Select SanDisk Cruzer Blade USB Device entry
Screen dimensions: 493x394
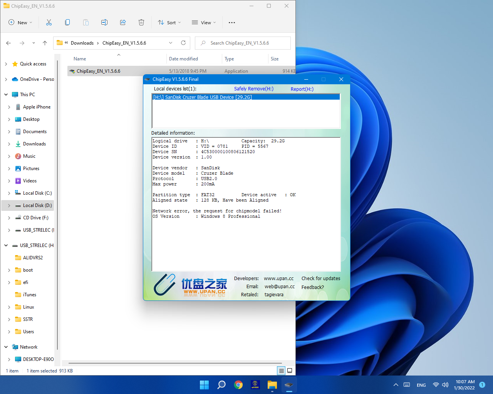pyautogui.click(x=246, y=97)
